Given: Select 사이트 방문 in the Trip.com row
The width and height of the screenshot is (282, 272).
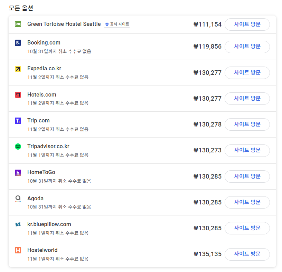Looking at the screenshot, I should pyautogui.click(x=247, y=124).
